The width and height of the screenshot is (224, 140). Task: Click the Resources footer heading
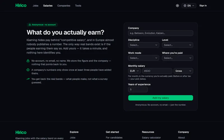point(148,132)
